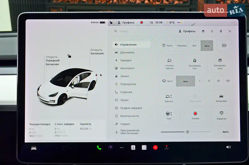Viewport: 249px width, 165px height.
Task: Open Bluetooth settings icon
Action: pyautogui.click(x=221, y=31)
